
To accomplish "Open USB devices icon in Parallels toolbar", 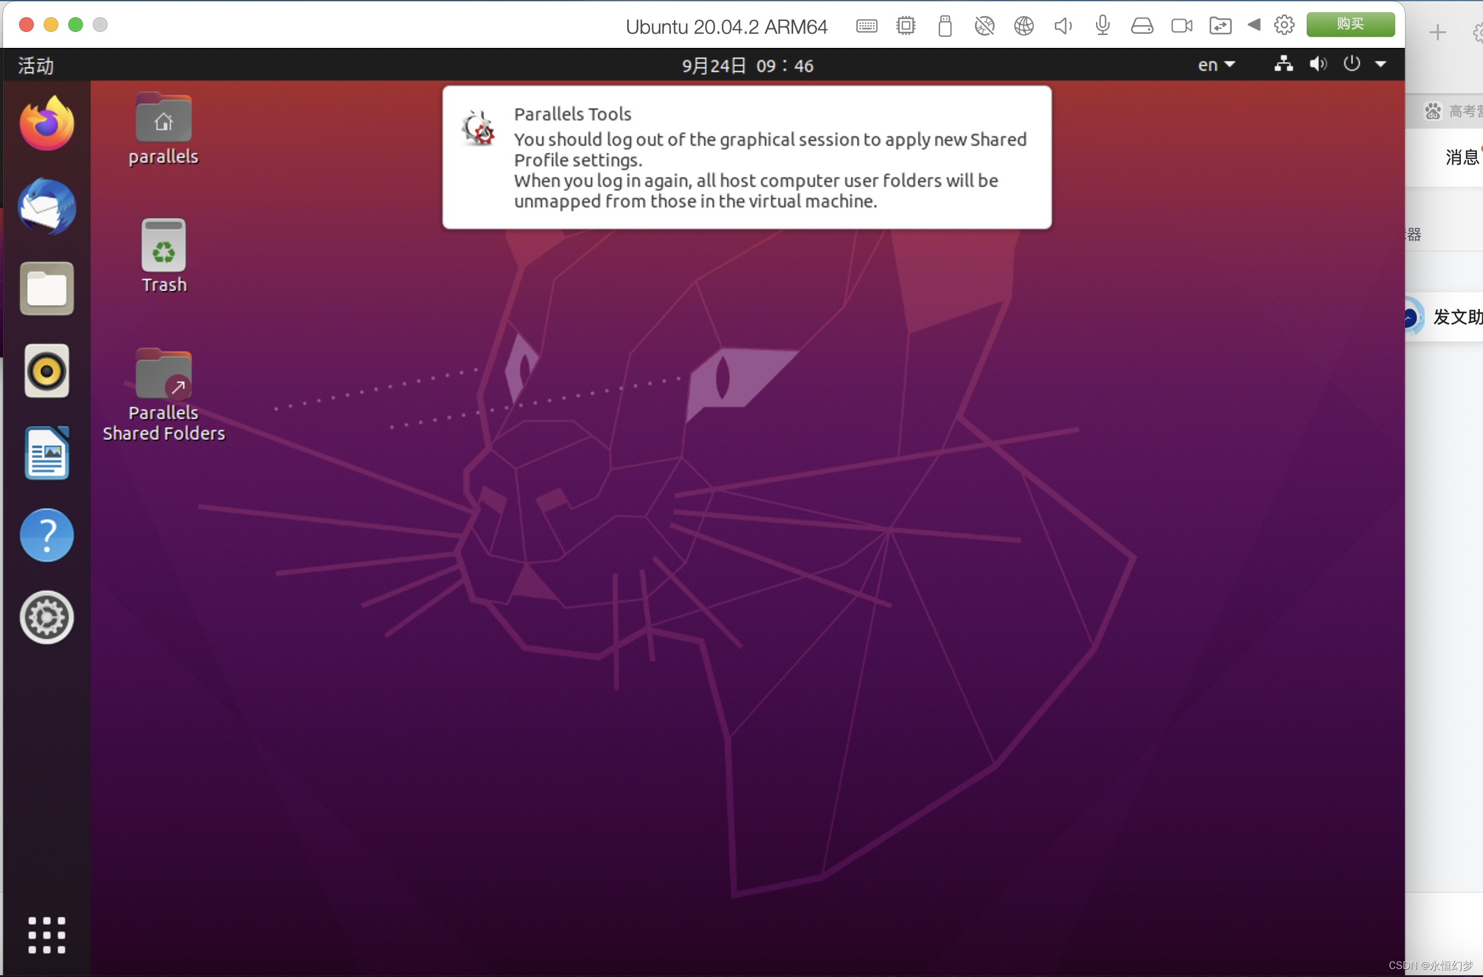I will pos(945,26).
